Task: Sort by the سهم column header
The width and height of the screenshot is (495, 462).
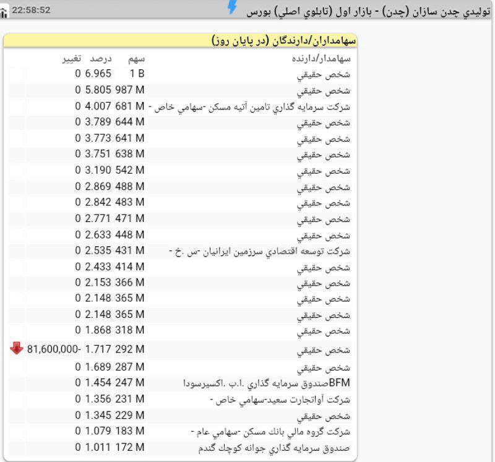Action: [x=136, y=59]
